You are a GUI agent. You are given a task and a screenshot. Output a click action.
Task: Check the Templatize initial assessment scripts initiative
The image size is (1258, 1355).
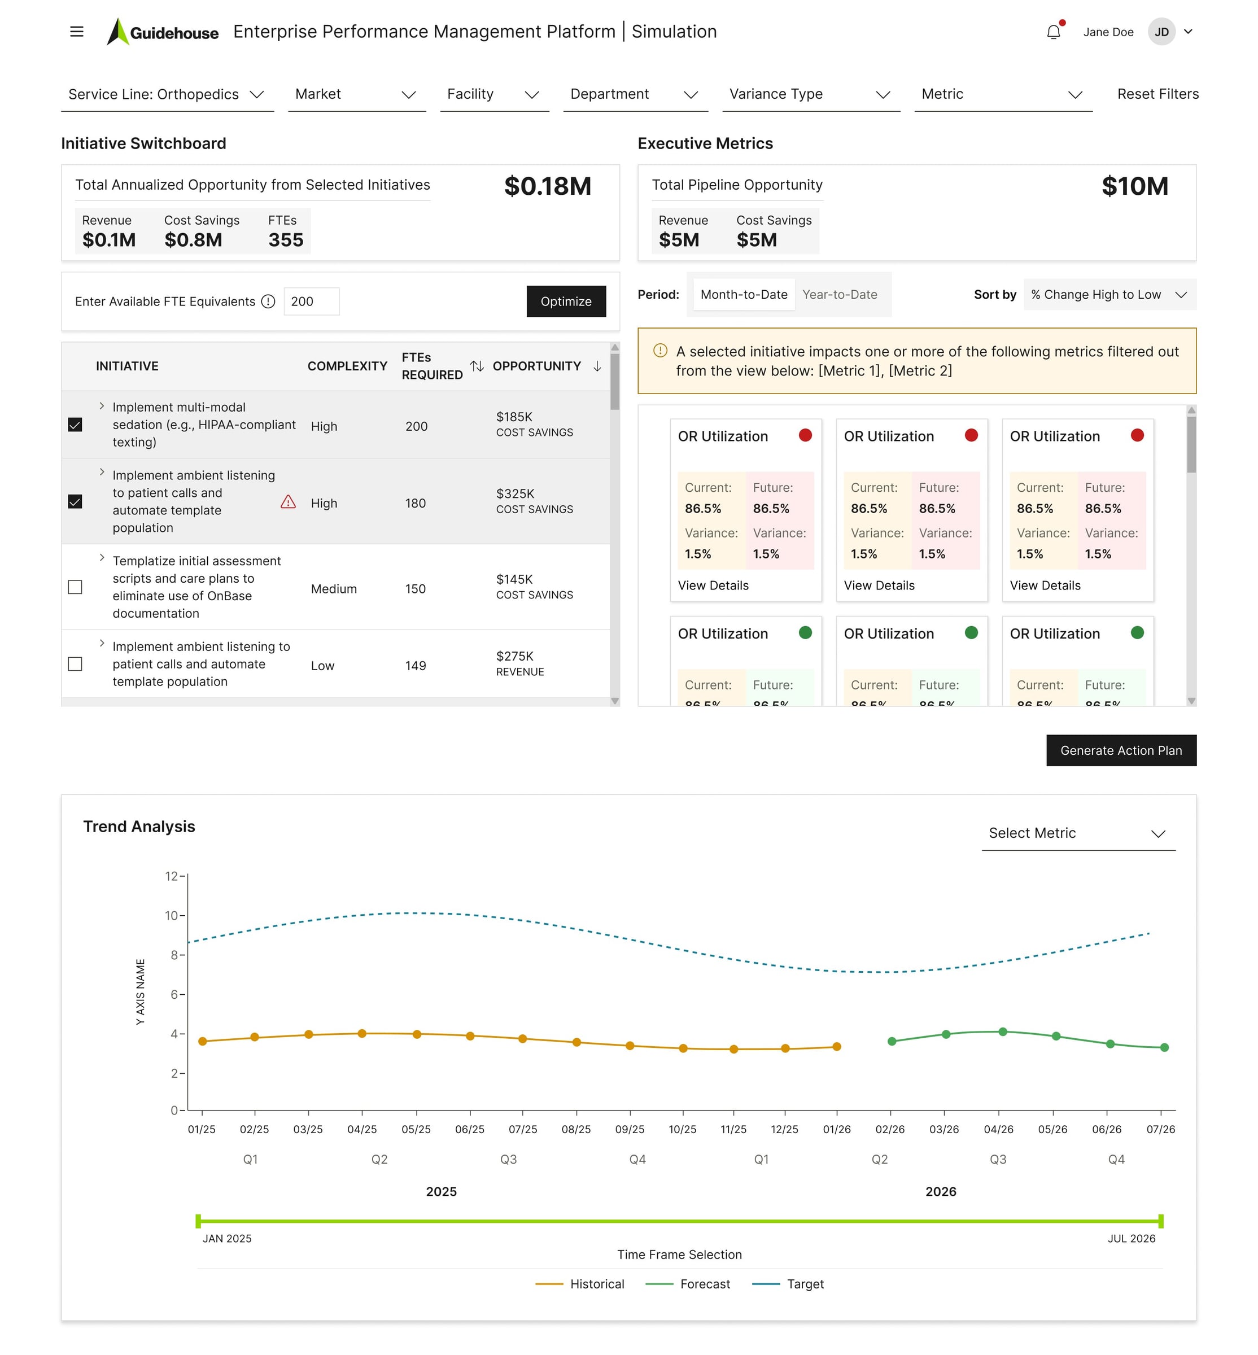(x=75, y=587)
